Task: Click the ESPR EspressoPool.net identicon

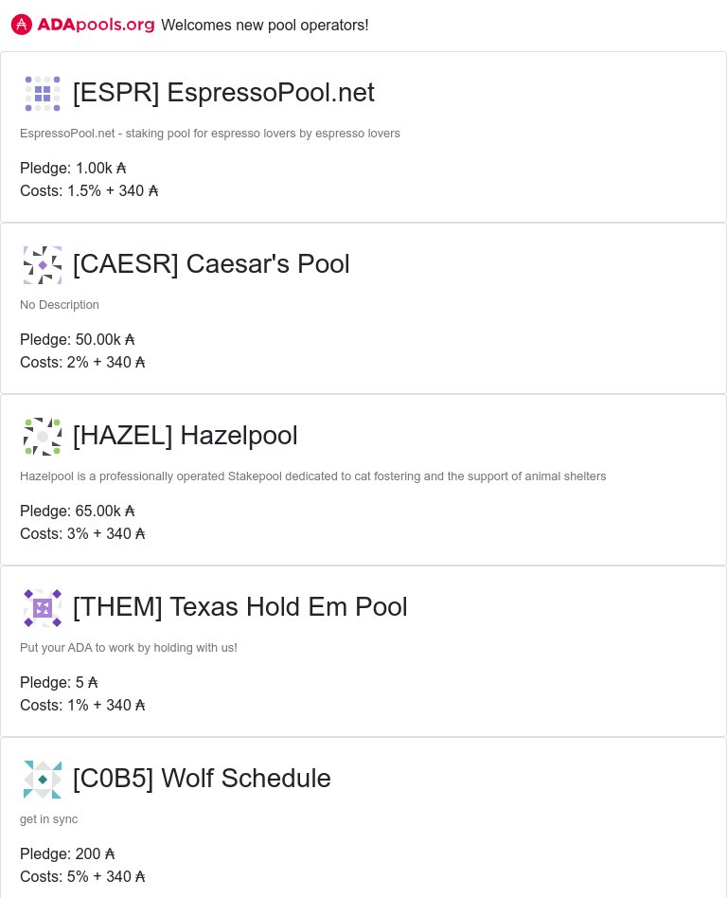Action: pyautogui.click(x=43, y=93)
